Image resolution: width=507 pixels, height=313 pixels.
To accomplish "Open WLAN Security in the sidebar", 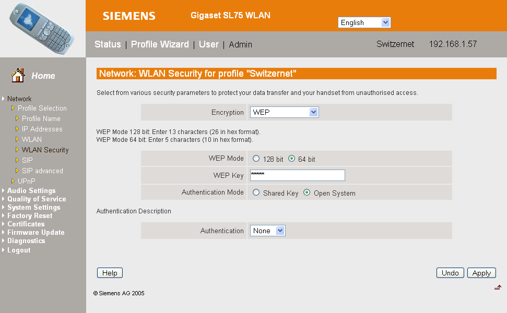I will [45, 150].
